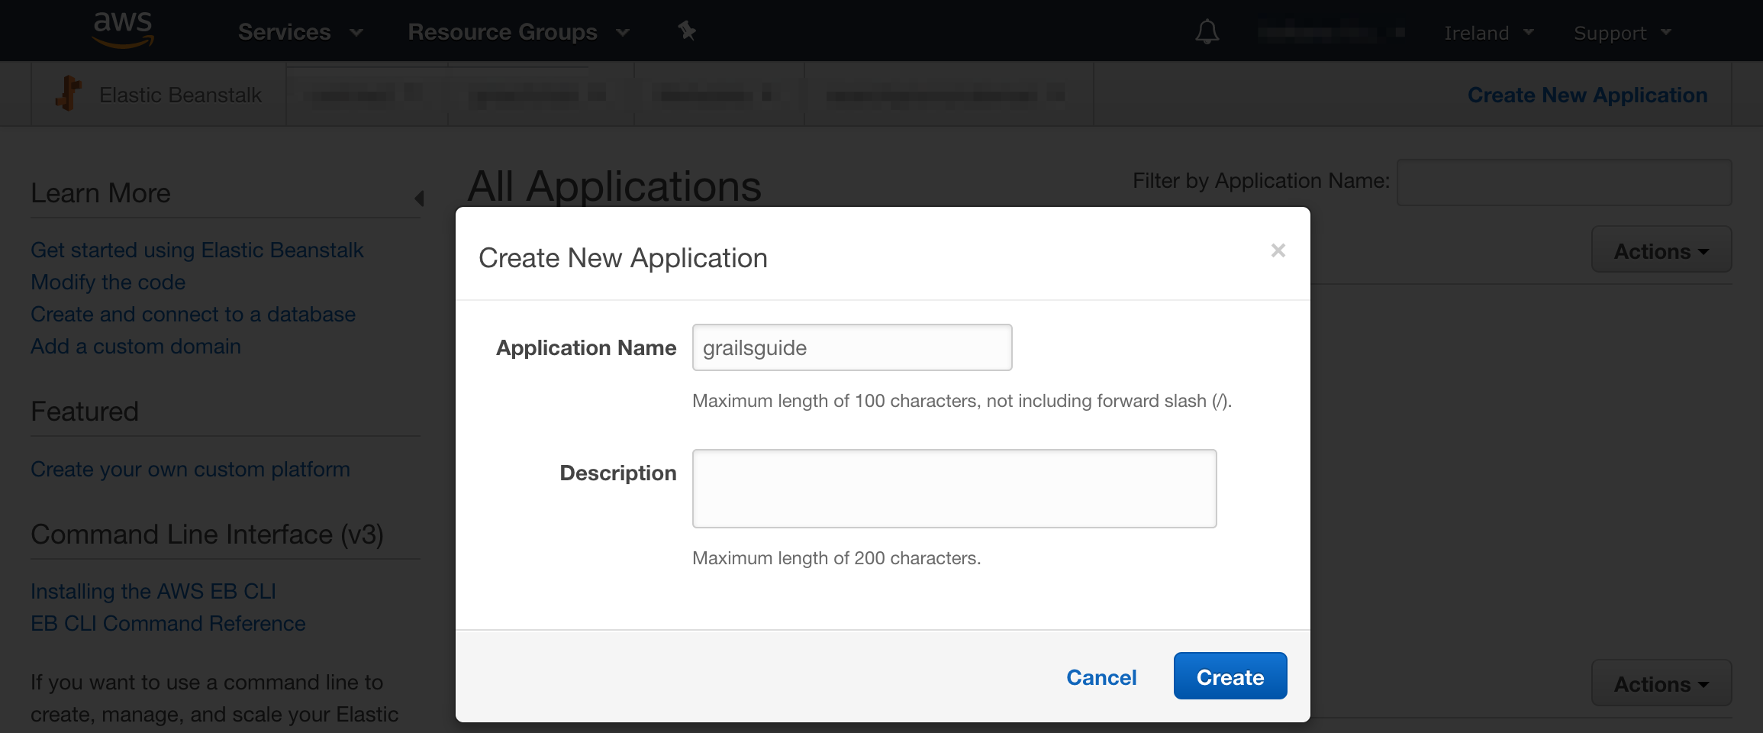The height and width of the screenshot is (733, 1763).
Task: Open the upper Actions dropdown button
Action: click(x=1661, y=250)
